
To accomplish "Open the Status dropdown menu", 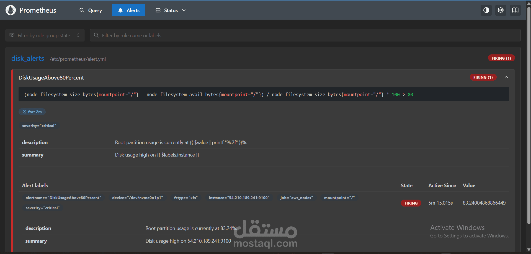I will [171, 10].
